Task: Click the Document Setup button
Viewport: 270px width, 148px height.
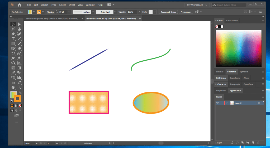Action: coord(168,12)
